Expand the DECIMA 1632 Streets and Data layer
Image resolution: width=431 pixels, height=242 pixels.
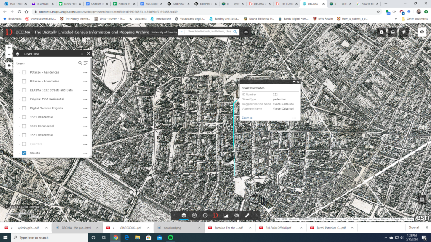pyautogui.click(x=19, y=90)
